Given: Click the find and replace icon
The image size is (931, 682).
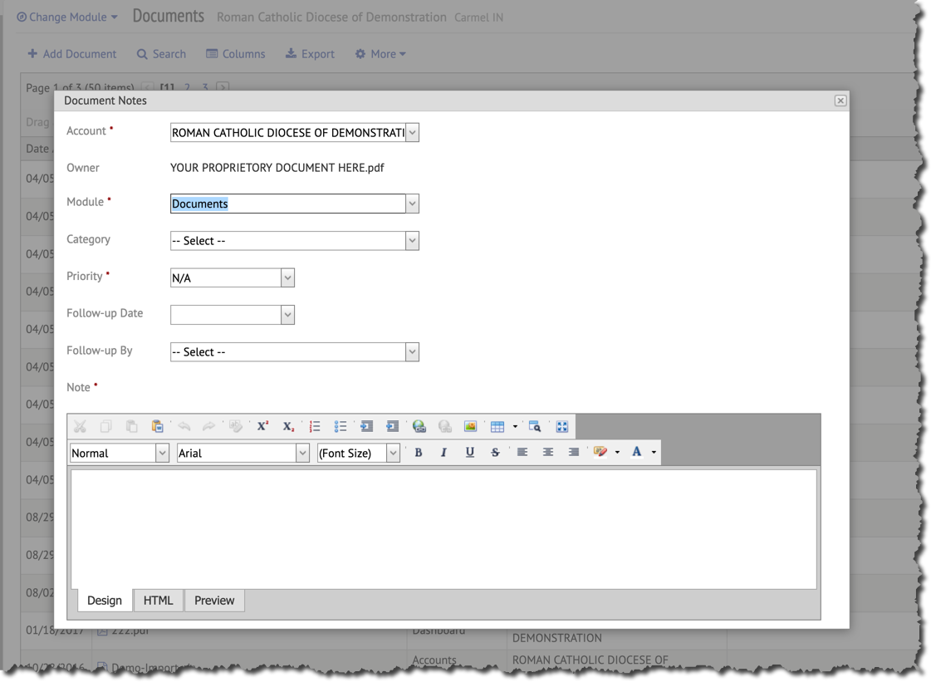Looking at the screenshot, I should [535, 426].
